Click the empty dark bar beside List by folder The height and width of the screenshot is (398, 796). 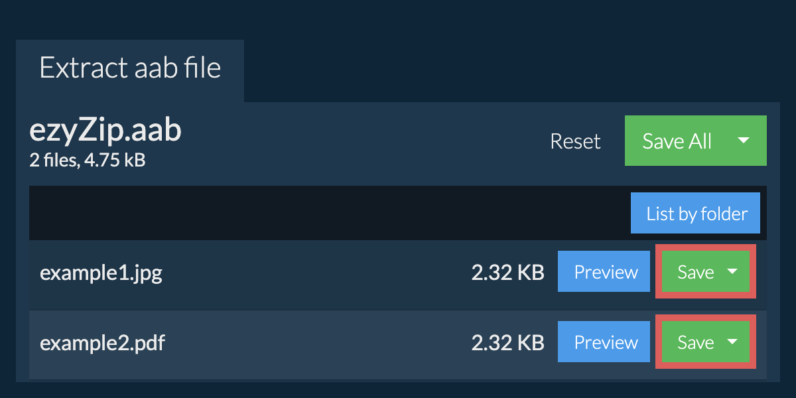tap(325, 214)
